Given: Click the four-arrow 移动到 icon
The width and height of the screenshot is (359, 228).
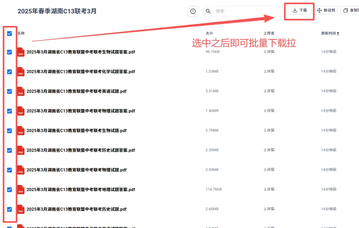Looking at the screenshot, I should [318, 10].
